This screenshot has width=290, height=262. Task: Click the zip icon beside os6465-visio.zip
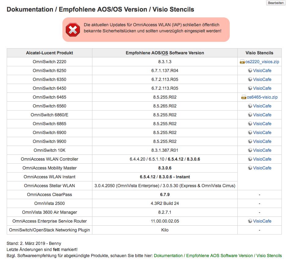244,97
